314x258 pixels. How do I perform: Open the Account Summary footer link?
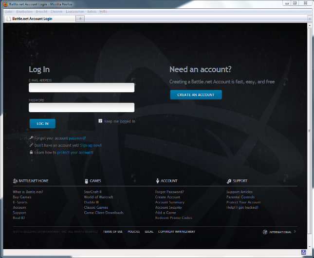pyautogui.click(x=170, y=202)
